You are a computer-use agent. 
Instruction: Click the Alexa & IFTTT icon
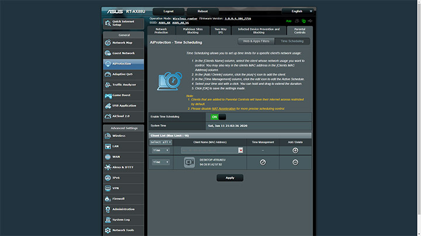[x=108, y=167]
